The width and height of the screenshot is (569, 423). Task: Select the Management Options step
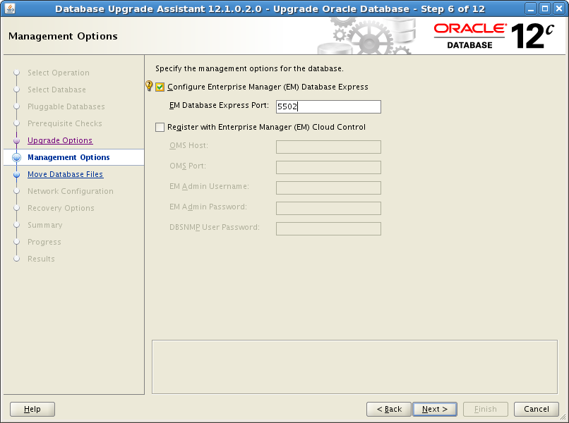pyautogui.click(x=68, y=157)
